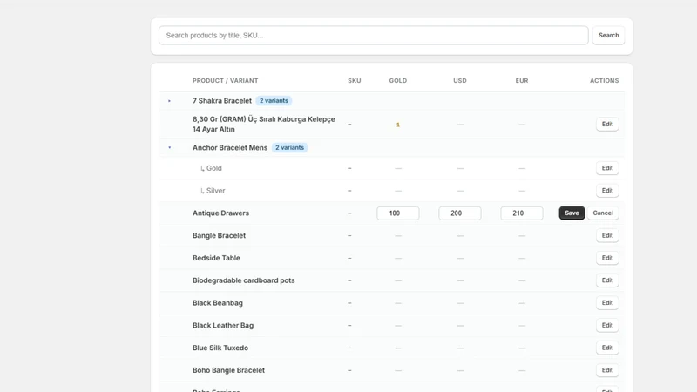Save the Antique Drawers prices

point(572,213)
